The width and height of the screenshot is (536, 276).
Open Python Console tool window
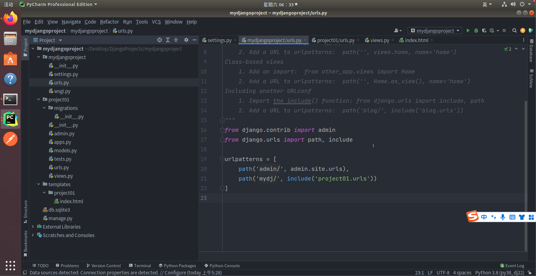point(222,266)
